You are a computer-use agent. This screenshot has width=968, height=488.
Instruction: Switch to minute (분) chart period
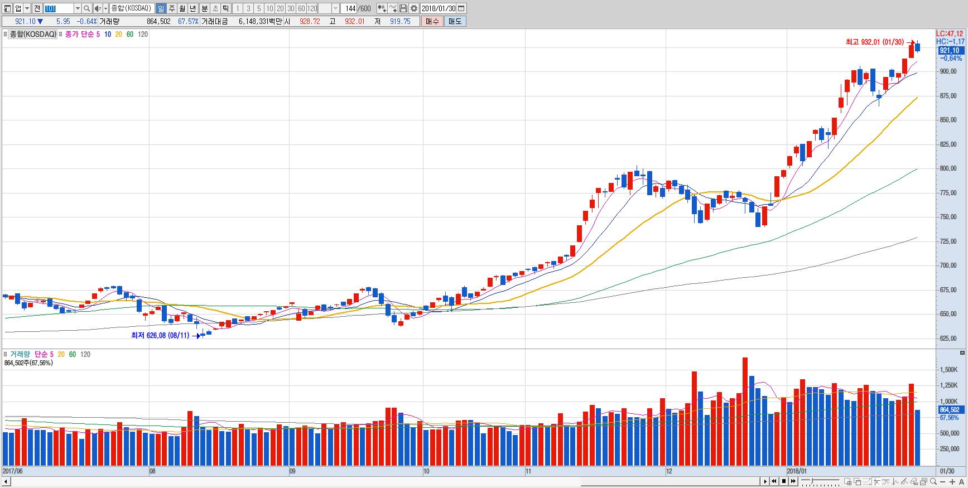(204, 8)
